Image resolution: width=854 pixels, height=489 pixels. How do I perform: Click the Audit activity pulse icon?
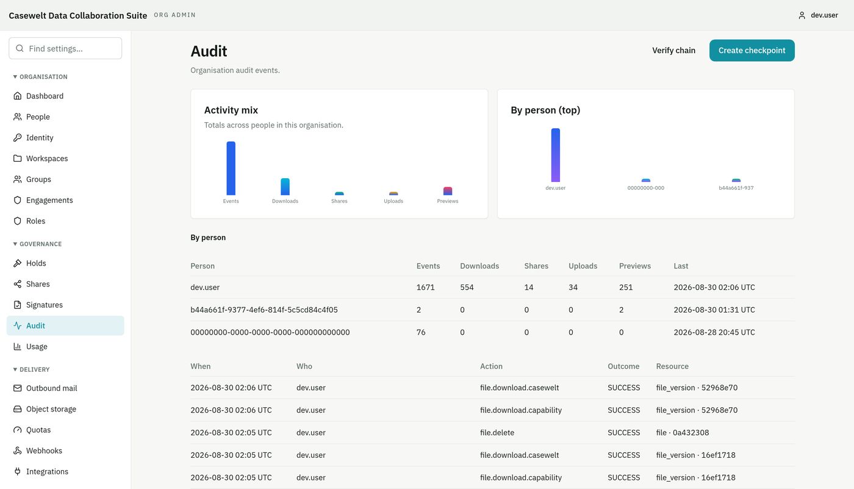[x=18, y=325]
